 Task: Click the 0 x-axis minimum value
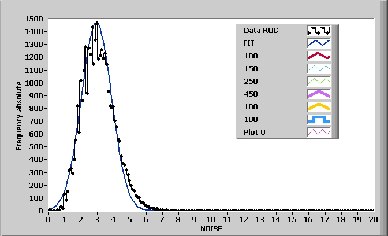coord(48,219)
